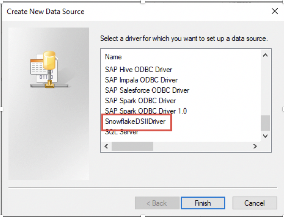Select SnowflakeDSIIDriver in driver list

tap(135, 121)
